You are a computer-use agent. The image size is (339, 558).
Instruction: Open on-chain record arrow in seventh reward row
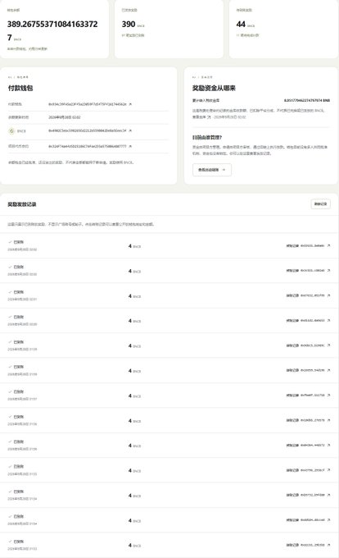(328, 395)
